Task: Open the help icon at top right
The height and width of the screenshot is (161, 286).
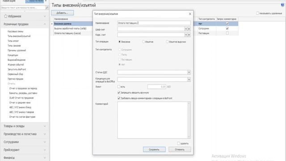Action: (282, 5)
